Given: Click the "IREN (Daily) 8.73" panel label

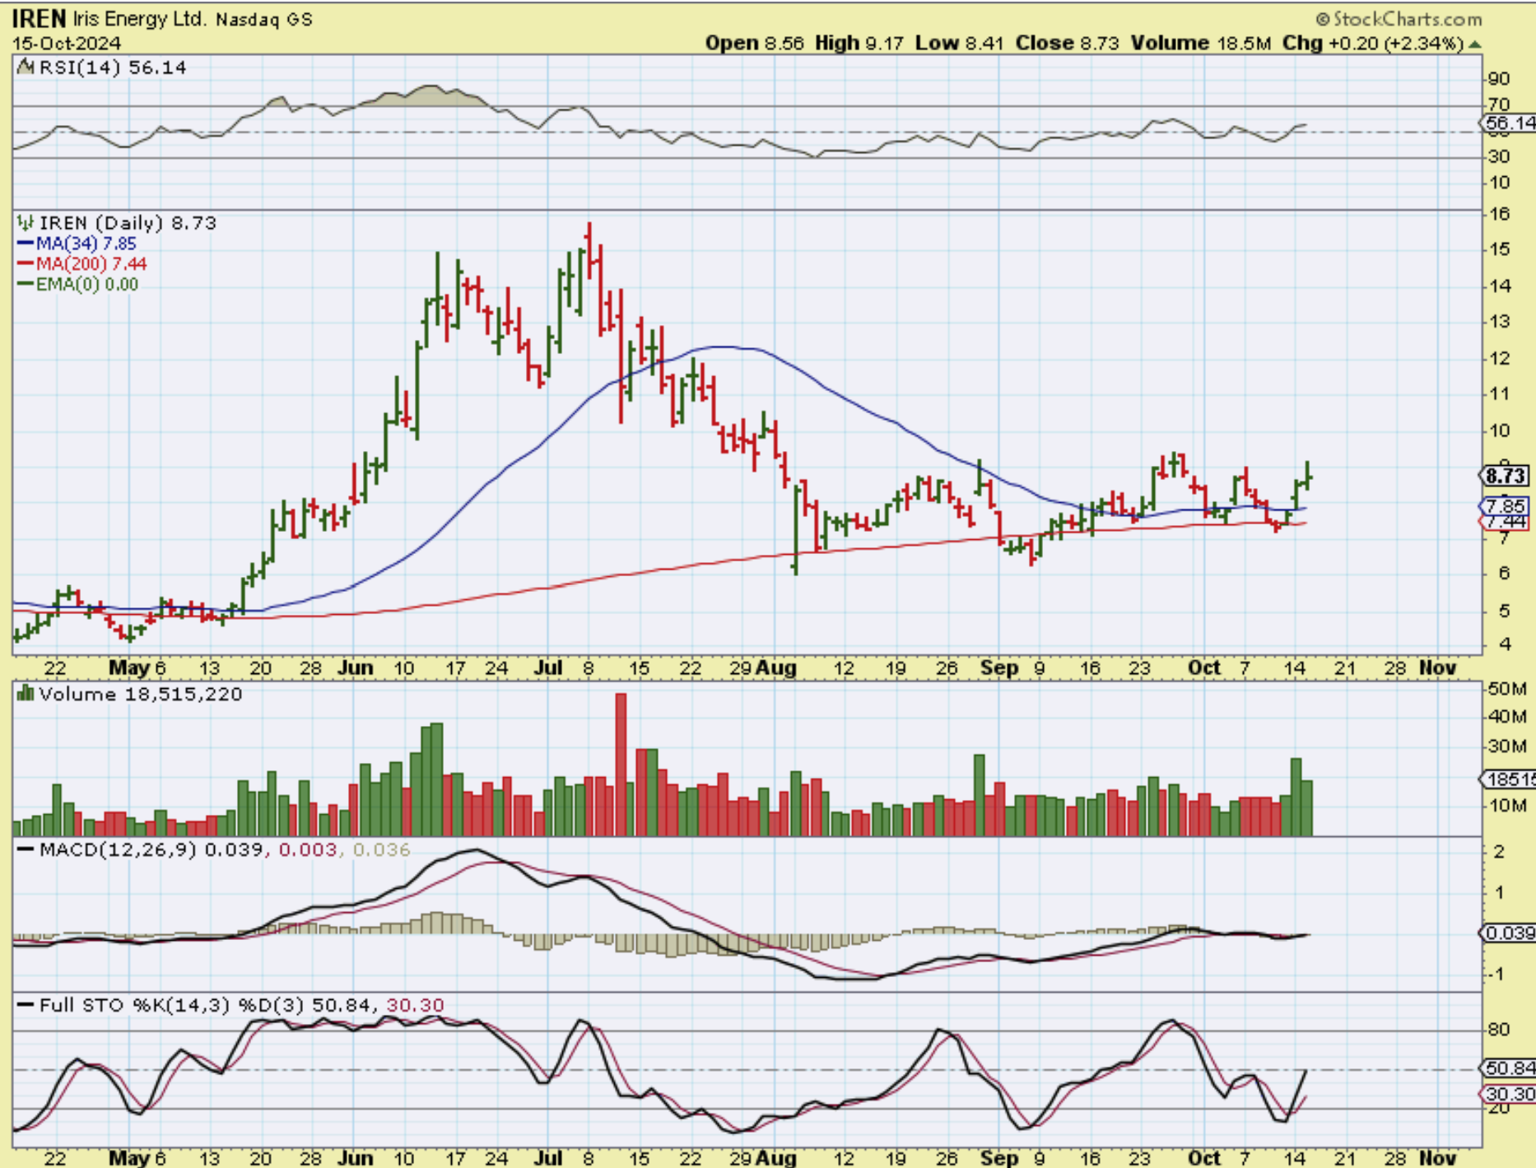Looking at the screenshot, I should 128,222.
